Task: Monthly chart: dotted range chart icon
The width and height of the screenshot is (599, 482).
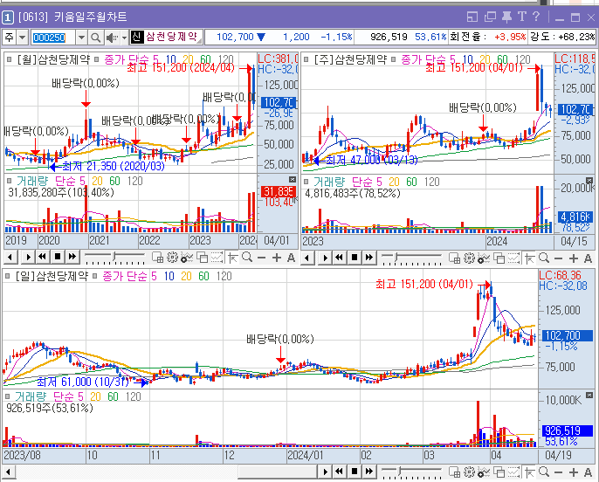Action: coord(217,258)
